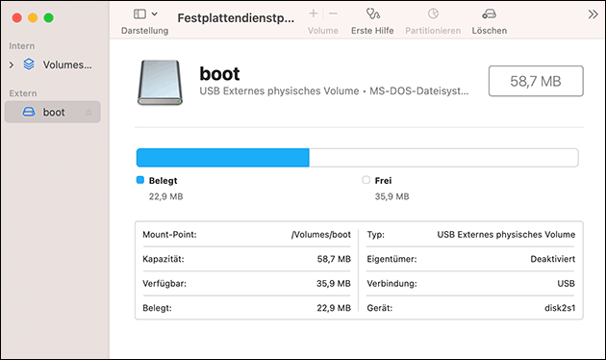Run Erste Hilfe stethoscope icon
The image size is (606, 360).
[x=373, y=13]
